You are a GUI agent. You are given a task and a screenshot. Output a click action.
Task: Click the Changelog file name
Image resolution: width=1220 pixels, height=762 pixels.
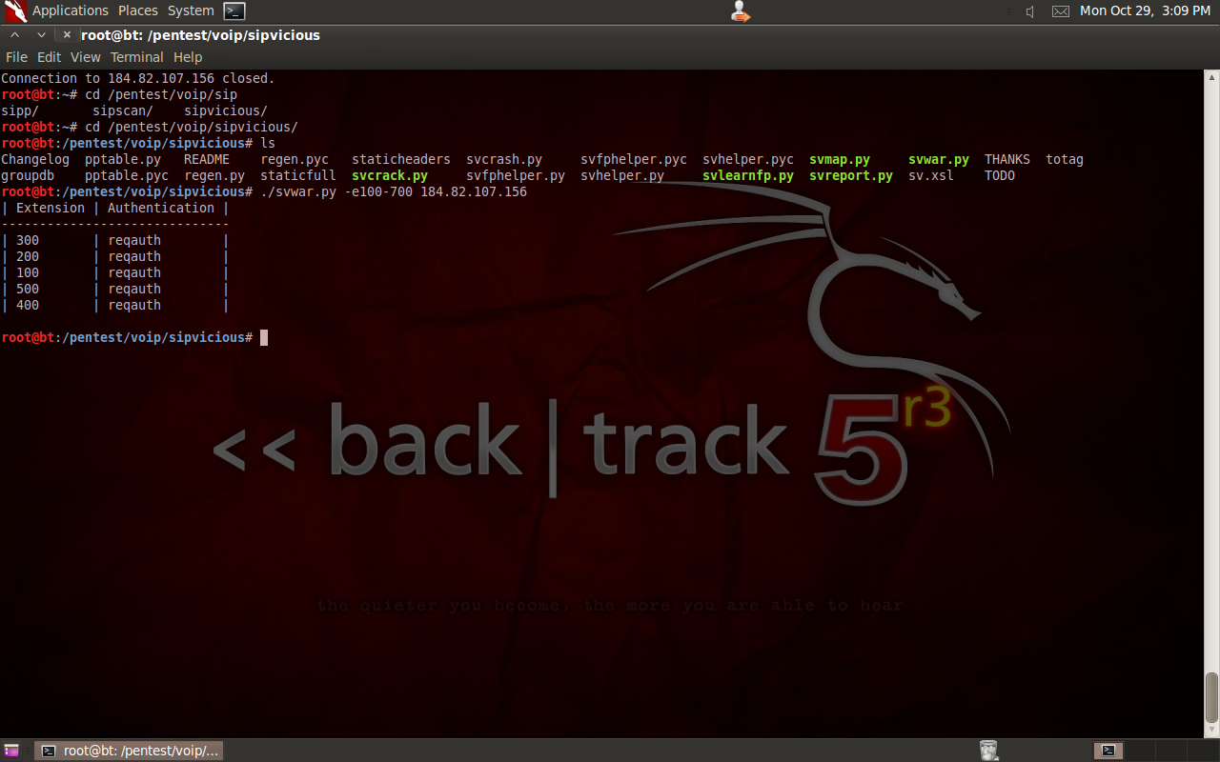[35, 159]
